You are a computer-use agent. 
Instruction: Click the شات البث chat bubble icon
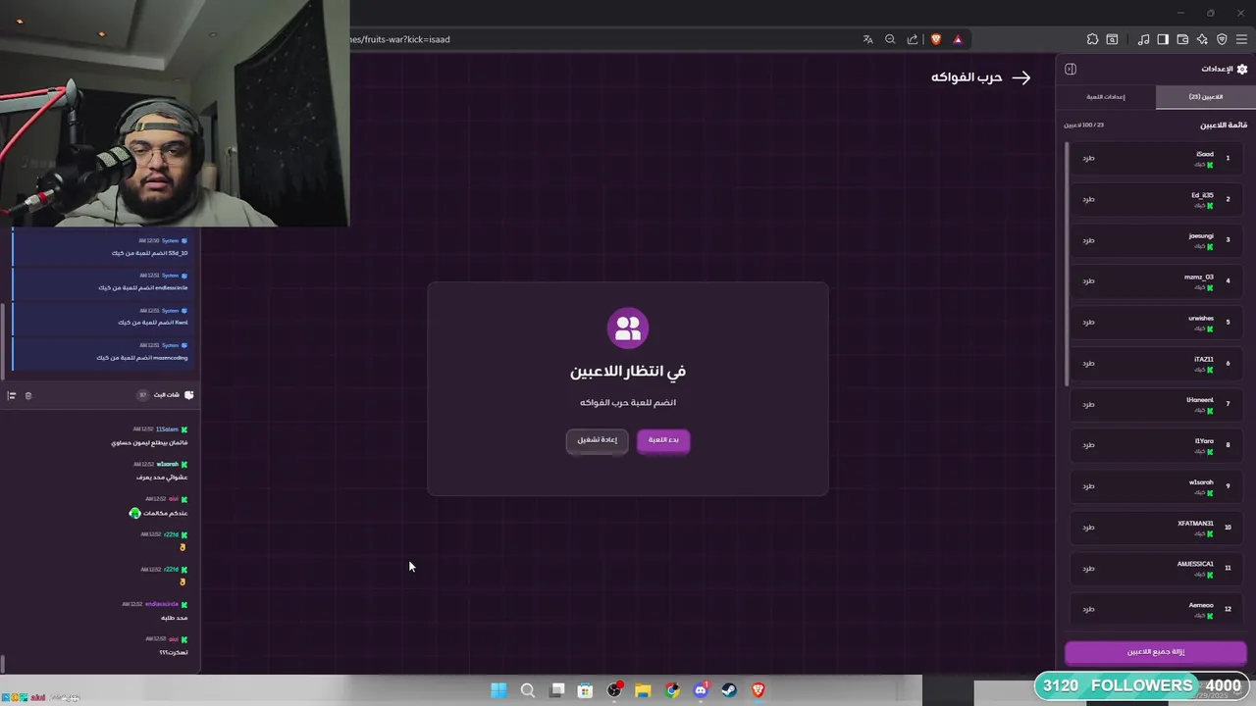pos(188,395)
